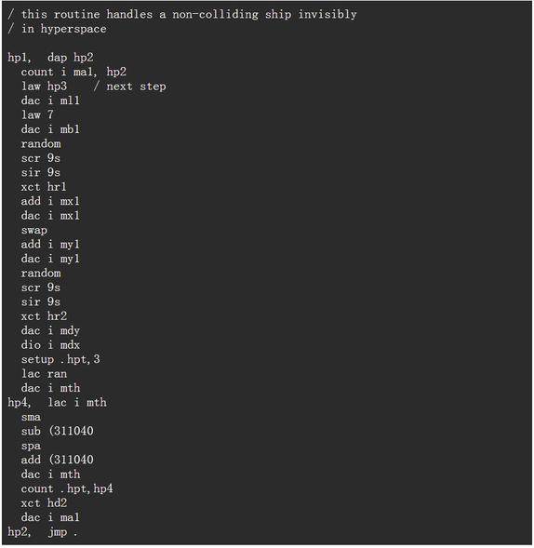Image resolution: width=534 pixels, height=548 pixels.
Task: Place the cursor on the "in hyperspace" comment line
Action: click(x=57, y=29)
